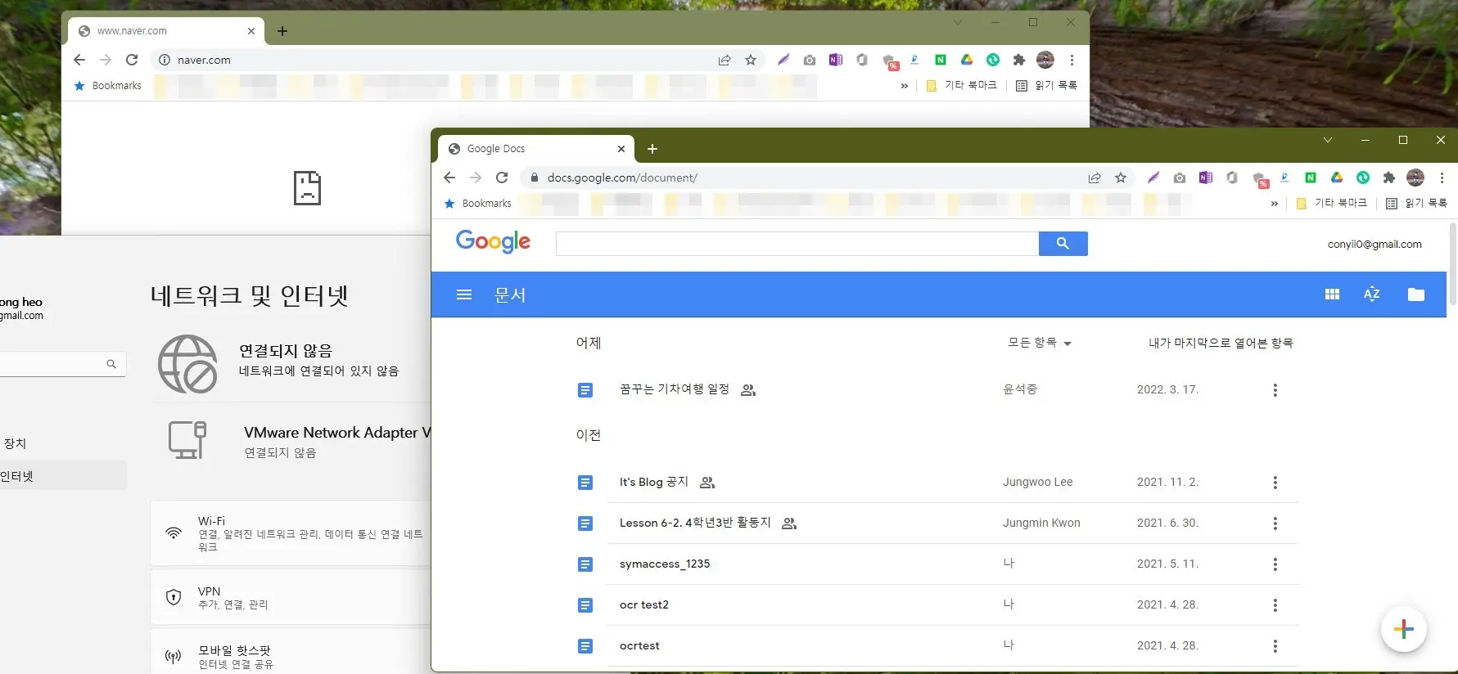Reload the naver.com page
Image resolution: width=1458 pixels, height=674 pixels.
pyautogui.click(x=132, y=60)
